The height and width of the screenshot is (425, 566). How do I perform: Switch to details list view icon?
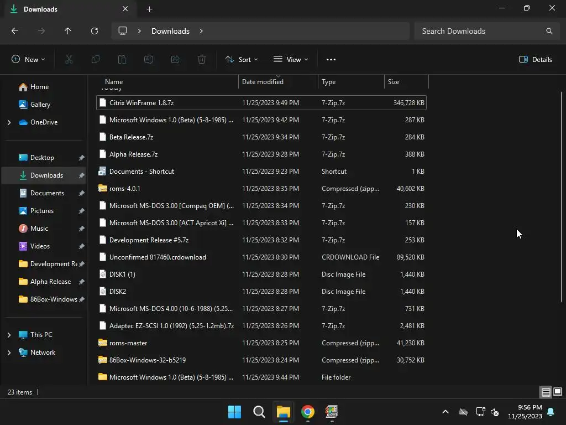tap(546, 392)
